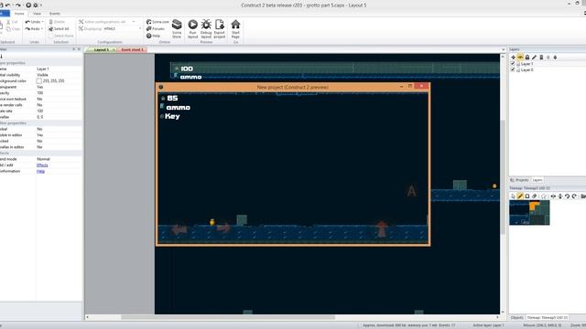Screen dimensions: 586x329
Task: Click the Blend mode value Normal
Action: 59,159
